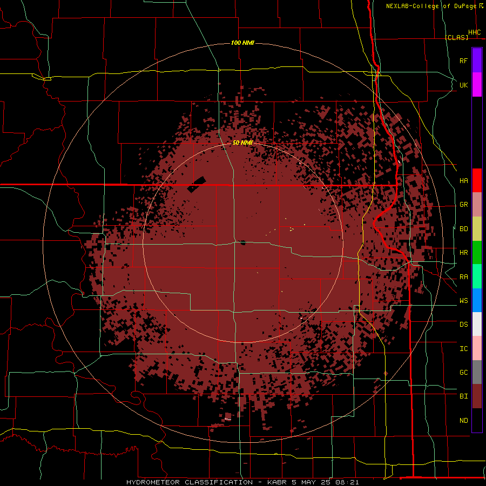Select the white DS legend swatch
486x486 pixels.
[477, 324]
